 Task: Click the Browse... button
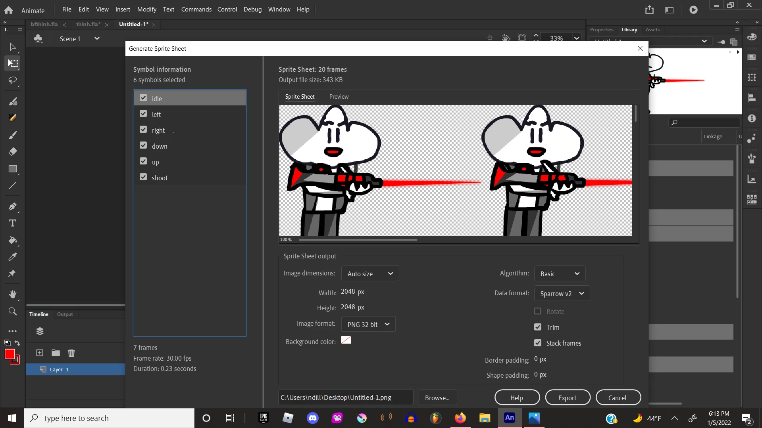(437, 397)
